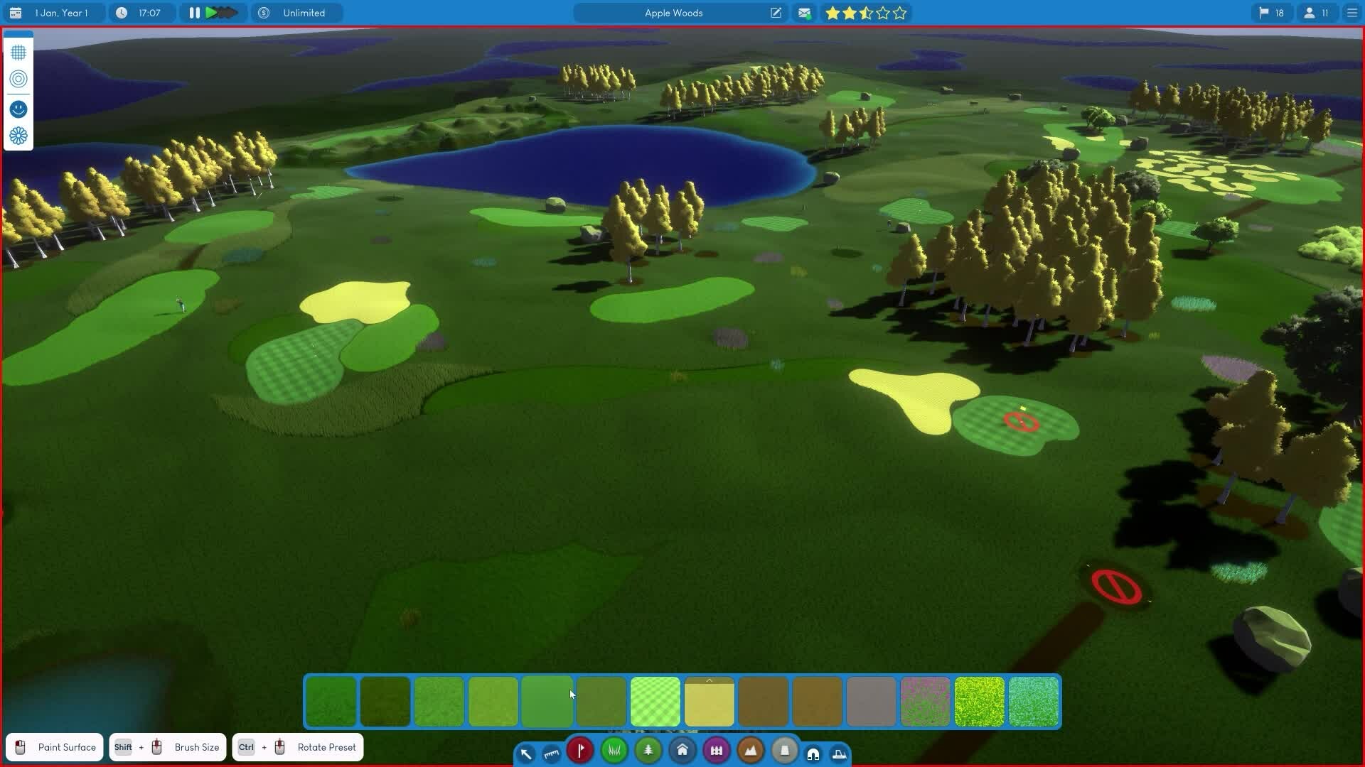Click the edit course name pencil button
This screenshot has height=767, width=1365.
click(776, 13)
